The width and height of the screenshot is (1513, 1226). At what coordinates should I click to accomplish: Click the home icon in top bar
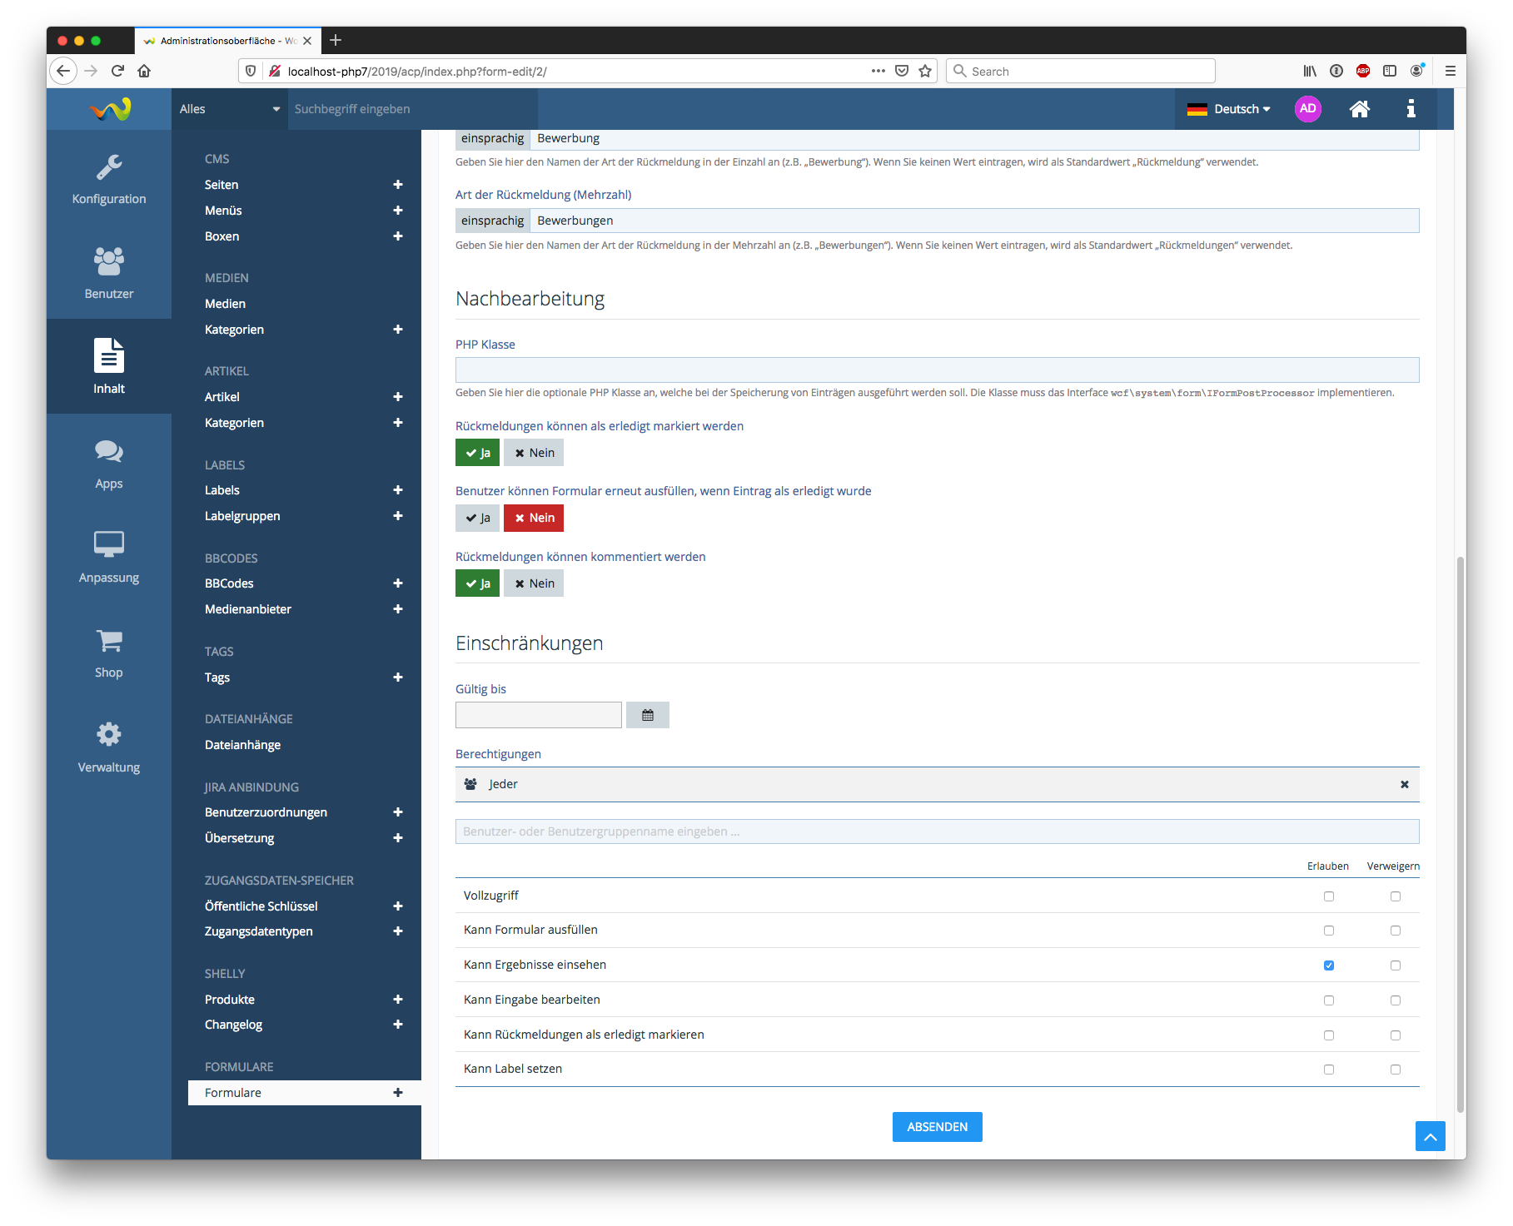1359,109
